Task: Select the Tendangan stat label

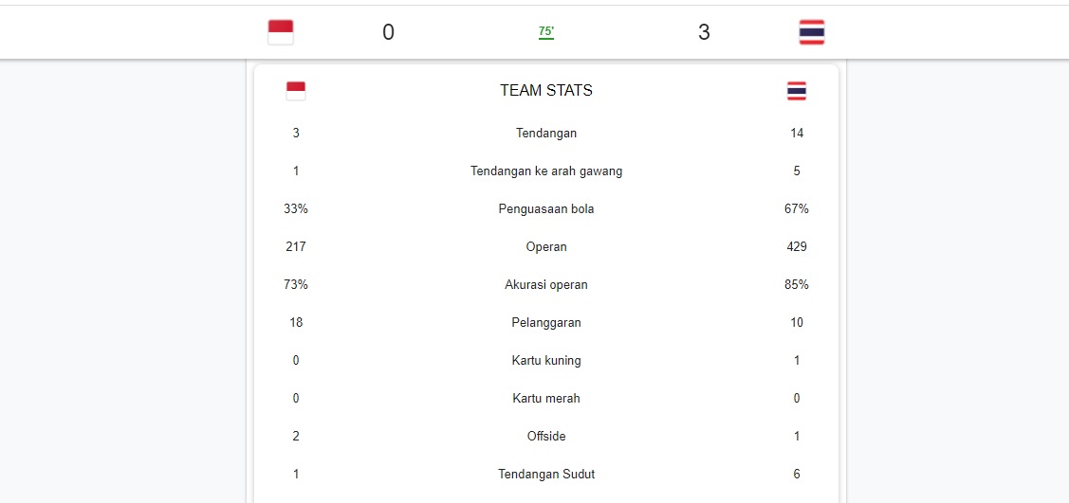Action: [x=546, y=134]
